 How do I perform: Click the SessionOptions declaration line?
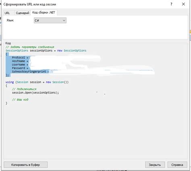pyautogui.click(x=46, y=51)
